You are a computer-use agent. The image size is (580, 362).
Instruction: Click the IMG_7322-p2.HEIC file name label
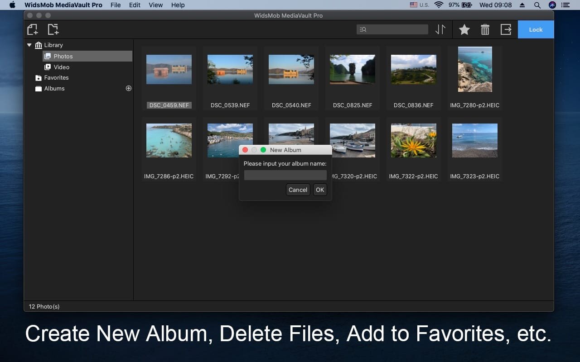pos(413,176)
